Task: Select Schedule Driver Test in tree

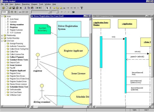Action: coord(19,87)
